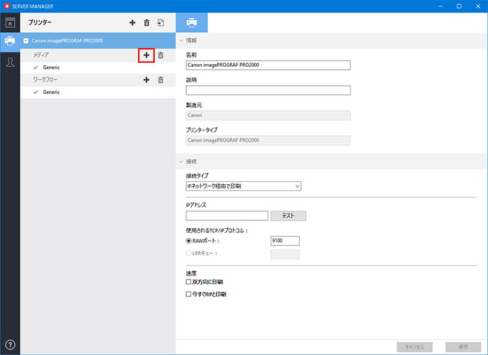Select the LPRキュー radio button

click(189, 253)
